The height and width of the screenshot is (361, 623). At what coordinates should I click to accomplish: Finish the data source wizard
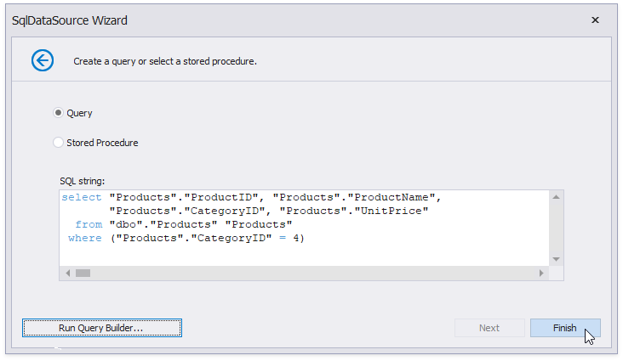point(565,328)
